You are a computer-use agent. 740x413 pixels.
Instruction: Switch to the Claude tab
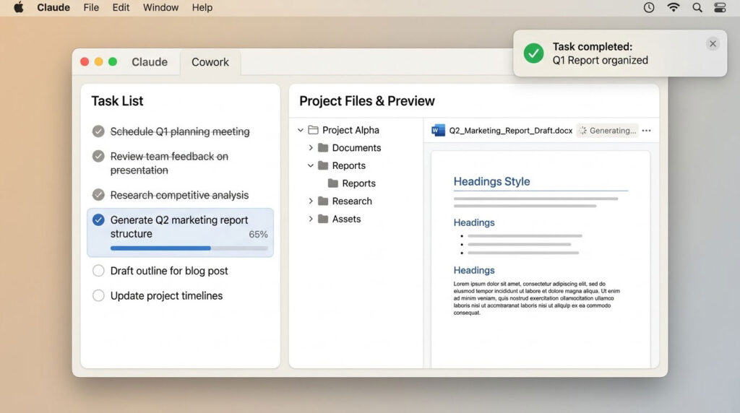coord(149,62)
